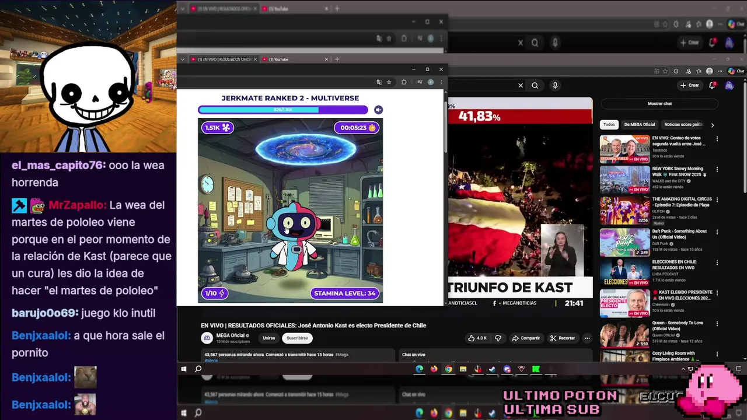Click the Mostrar chat button

pos(659,104)
